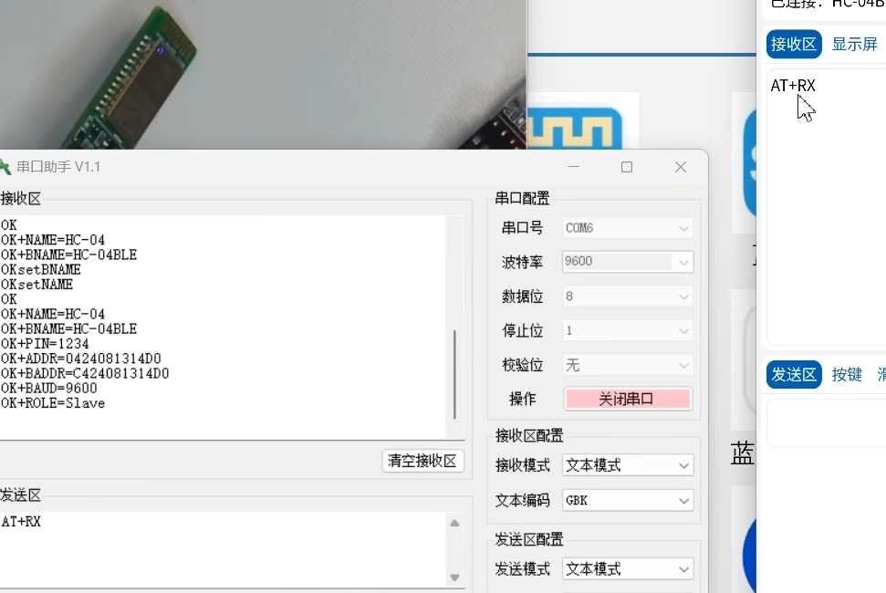Click the 关闭串口 button

point(627,399)
